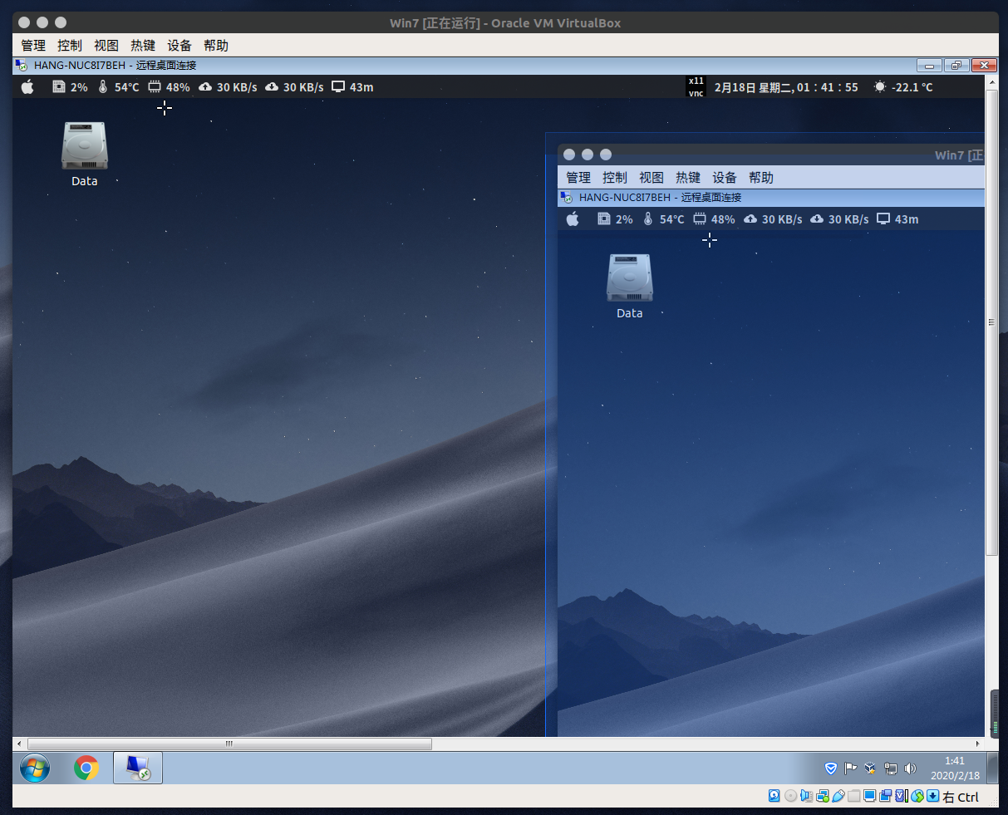Click the optical disc icon in the VirtualBox status bar
The height and width of the screenshot is (815, 1008).
tap(790, 796)
